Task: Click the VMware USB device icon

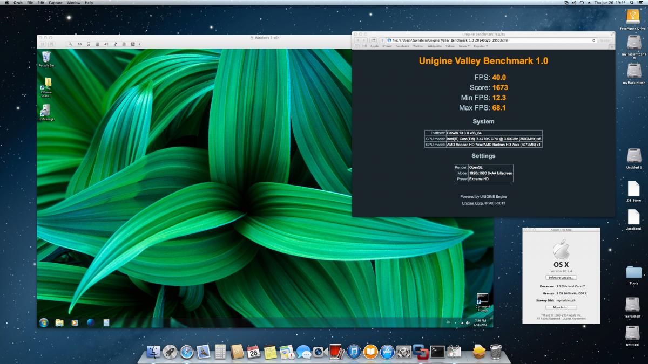Action: pyautogui.click(x=115, y=44)
